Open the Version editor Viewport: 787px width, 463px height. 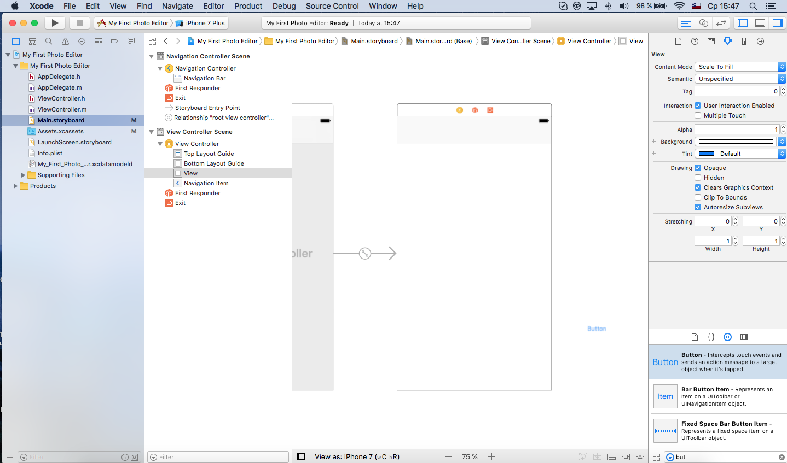[721, 23]
